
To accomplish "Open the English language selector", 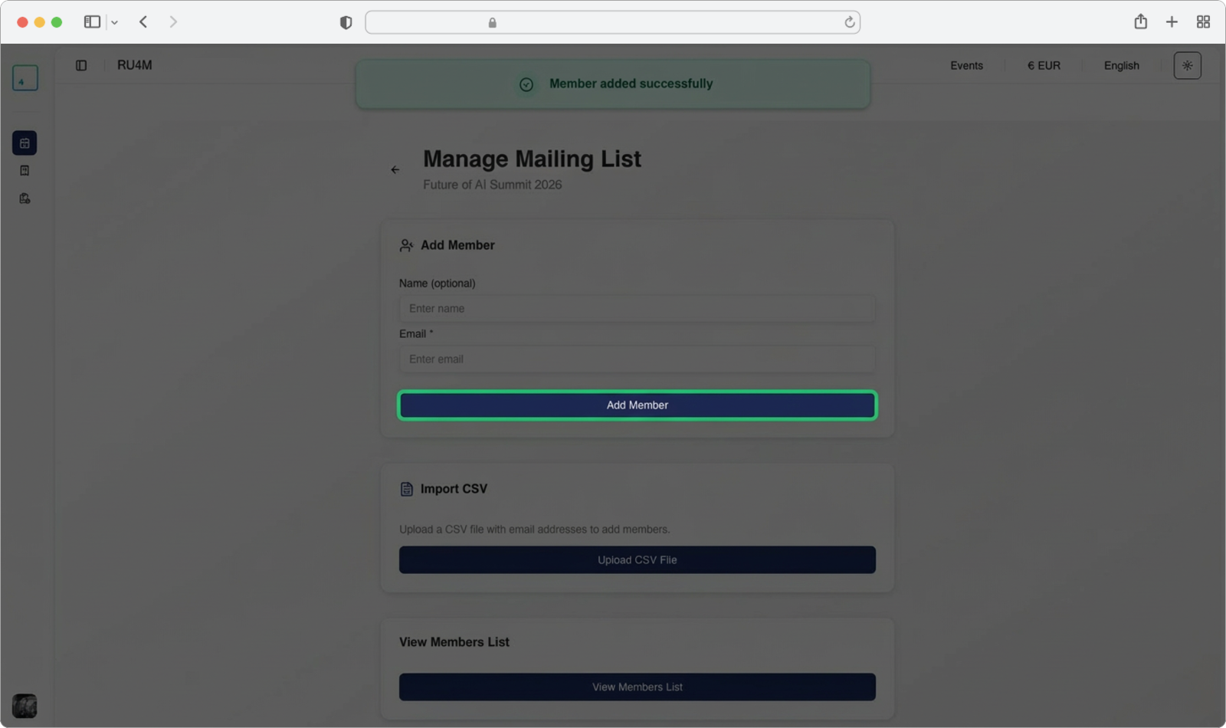I will (x=1121, y=66).
